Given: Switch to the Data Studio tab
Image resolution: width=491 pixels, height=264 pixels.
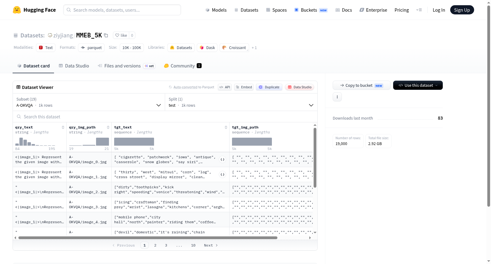Looking at the screenshot, I should [x=74, y=66].
